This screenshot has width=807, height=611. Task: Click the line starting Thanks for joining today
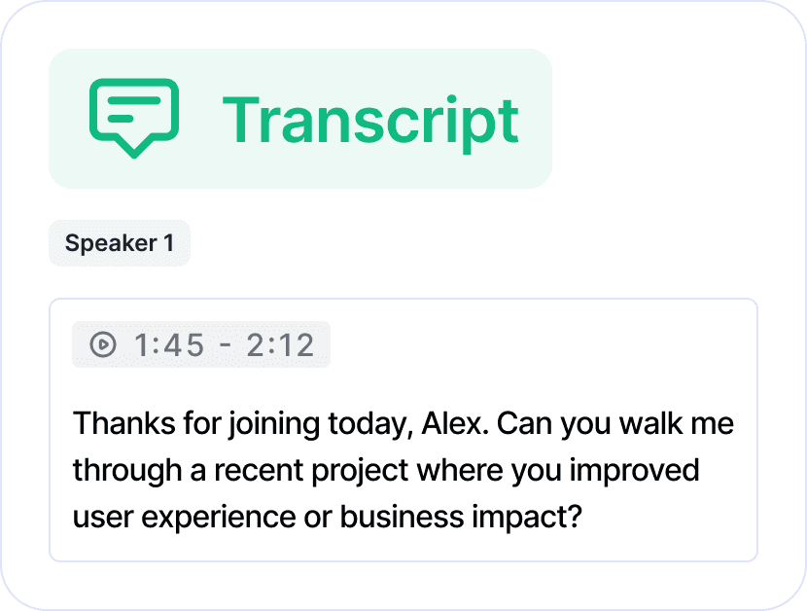click(403, 424)
